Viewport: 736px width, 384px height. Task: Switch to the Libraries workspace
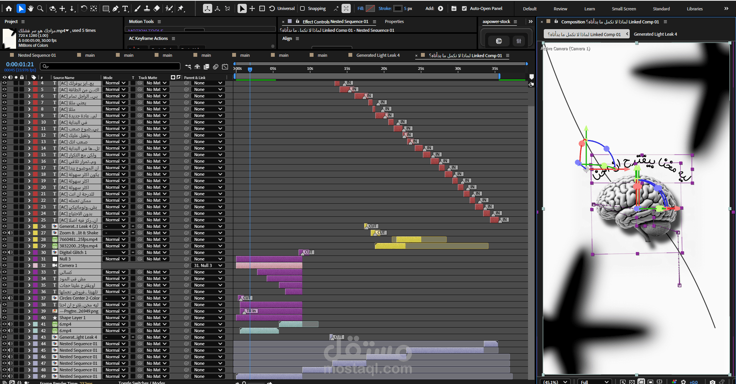coord(695,9)
